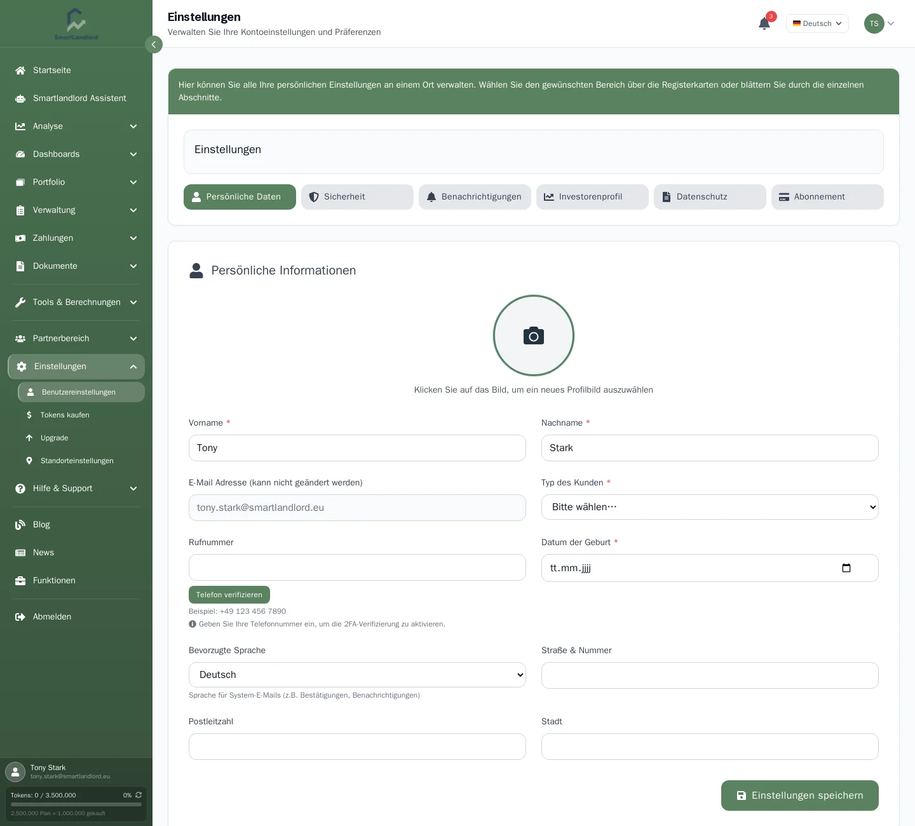Click Einstellungen speichern button
Image resolution: width=915 pixels, height=826 pixels.
pyautogui.click(x=800, y=796)
